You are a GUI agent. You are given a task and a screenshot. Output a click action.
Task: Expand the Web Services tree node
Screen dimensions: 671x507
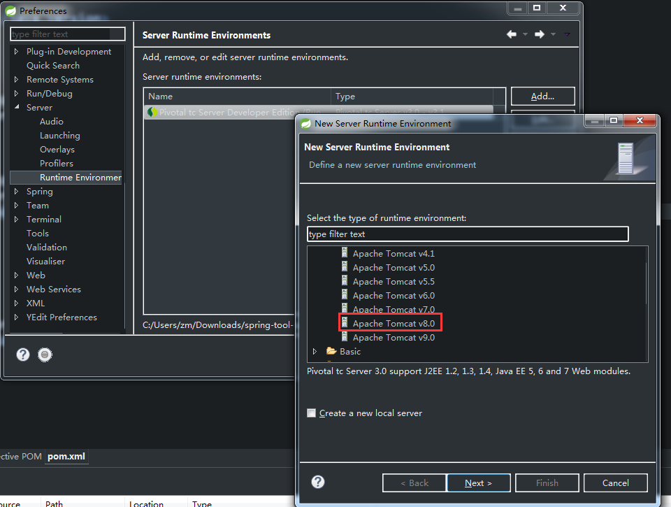(16, 289)
